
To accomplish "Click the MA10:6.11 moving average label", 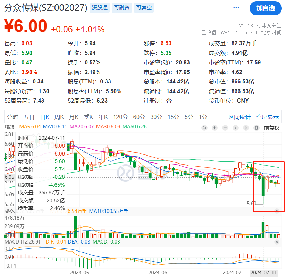I will pos(55,127).
